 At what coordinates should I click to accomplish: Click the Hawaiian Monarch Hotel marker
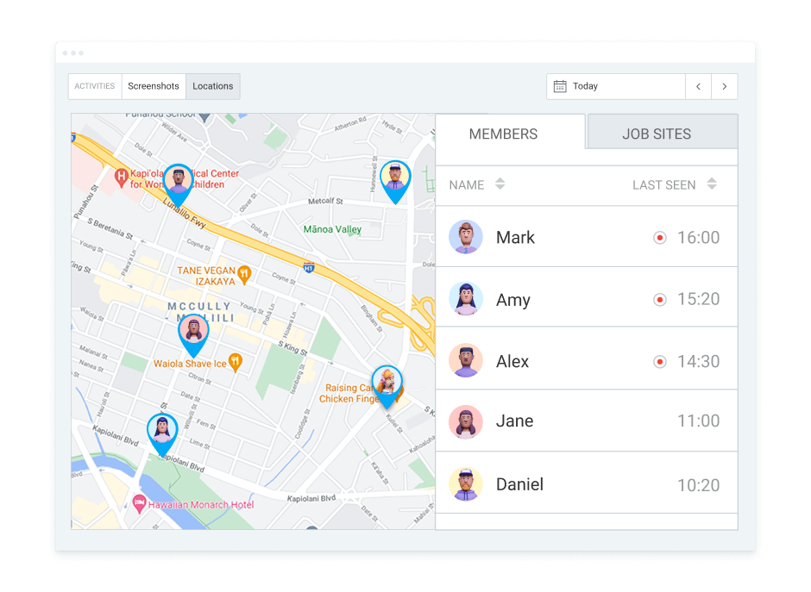(x=139, y=503)
